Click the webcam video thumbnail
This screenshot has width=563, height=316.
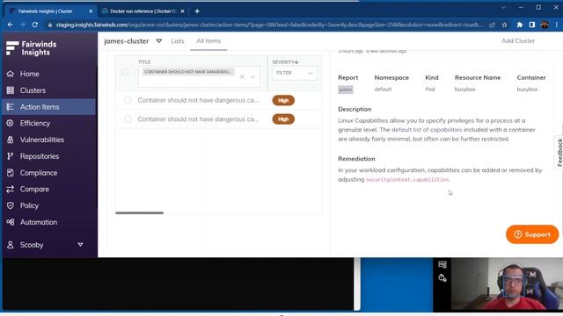tap(507, 284)
